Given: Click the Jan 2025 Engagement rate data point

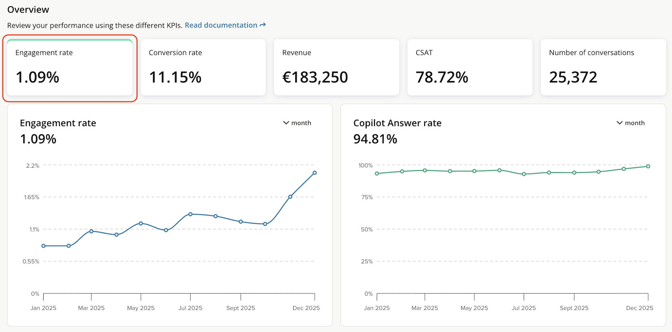Looking at the screenshot, I should pyautogui.click(x=44, y=246).
